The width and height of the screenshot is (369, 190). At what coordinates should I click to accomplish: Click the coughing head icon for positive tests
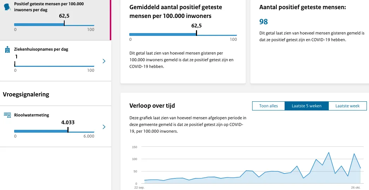7,7
